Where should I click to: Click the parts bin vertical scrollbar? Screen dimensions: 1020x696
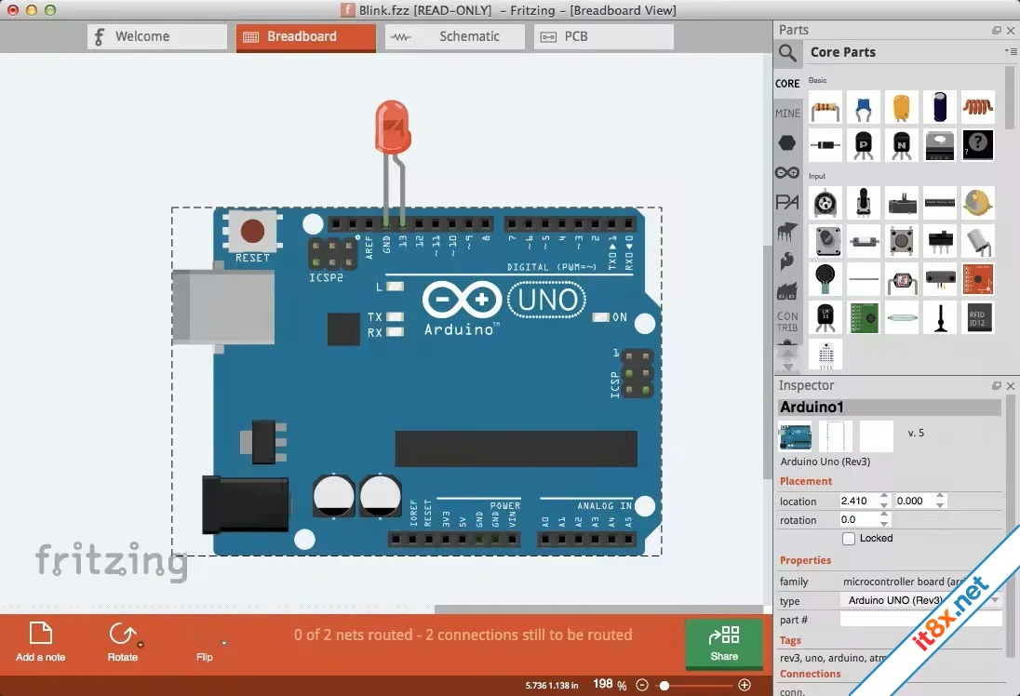tap(1010, 98)
